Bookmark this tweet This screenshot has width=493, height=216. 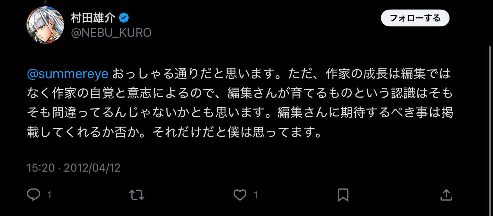343,195
